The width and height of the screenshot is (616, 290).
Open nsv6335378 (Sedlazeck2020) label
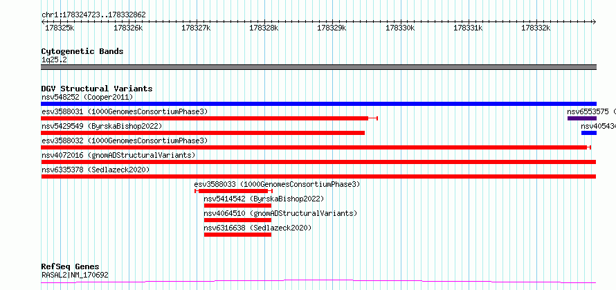96,170
